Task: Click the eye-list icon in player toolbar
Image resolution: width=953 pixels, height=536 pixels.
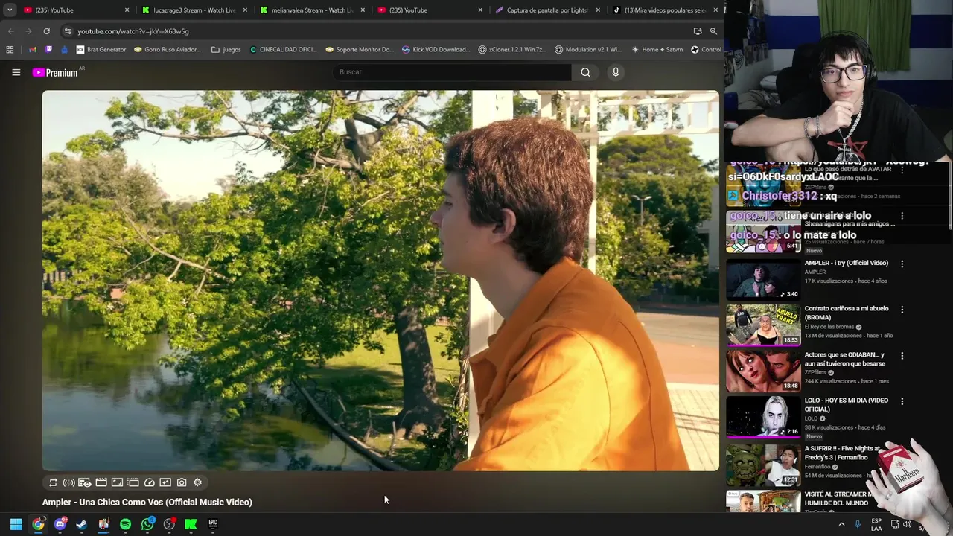Action: (85, 482)
